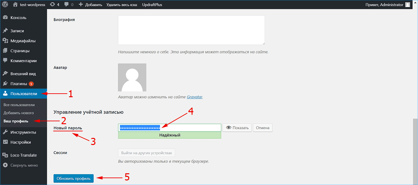Screen dimensions: 418x185
Task: Click the WordPress logo icon
Action: [x=5, y=5]
